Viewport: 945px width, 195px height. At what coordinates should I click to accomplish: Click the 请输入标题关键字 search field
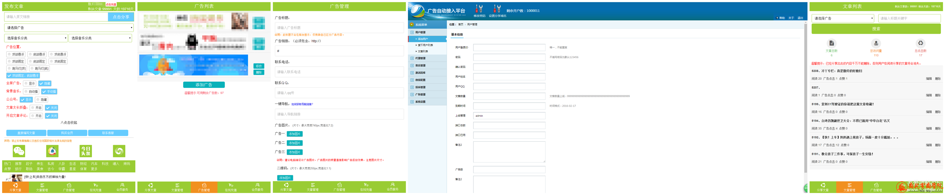pyautogui.click(x=909, y=18)
